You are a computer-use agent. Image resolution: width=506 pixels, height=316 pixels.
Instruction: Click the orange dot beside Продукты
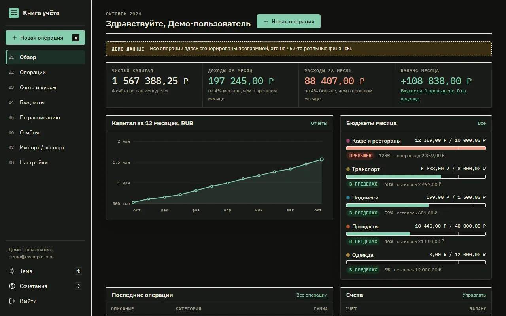(348, 226)
